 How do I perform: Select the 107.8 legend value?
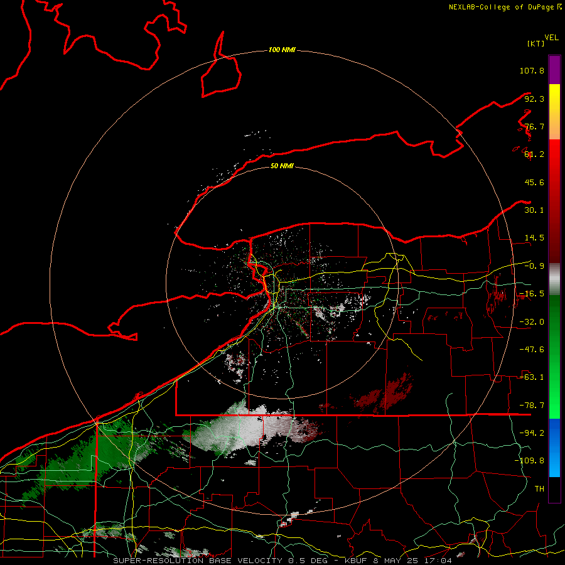click(x=532, y=70)
